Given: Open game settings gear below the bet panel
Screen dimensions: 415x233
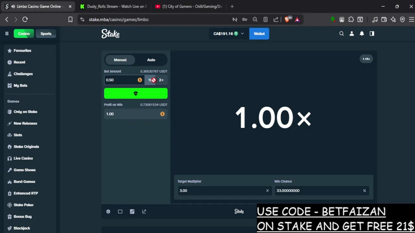Looking at the screenshot, I should pyautogui.click(x=108, y=212).
